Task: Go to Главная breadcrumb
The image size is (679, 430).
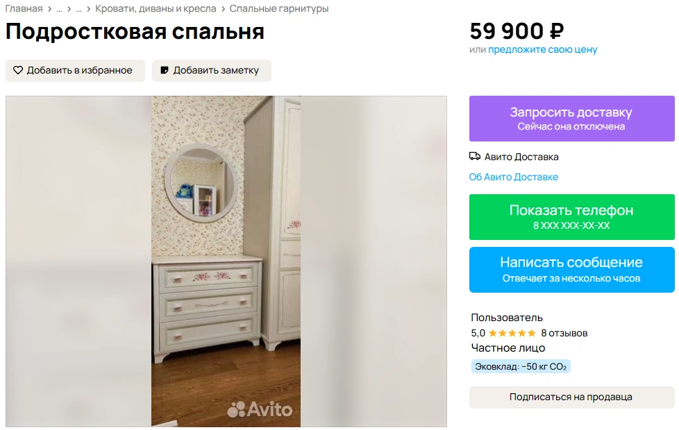Action: point(24,8)
